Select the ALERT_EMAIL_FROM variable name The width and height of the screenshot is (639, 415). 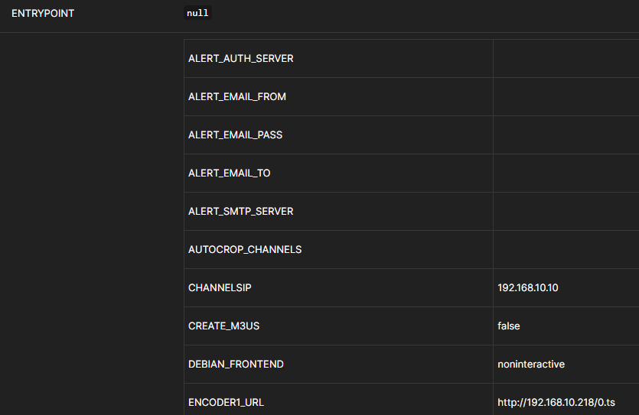pos(236,97)
